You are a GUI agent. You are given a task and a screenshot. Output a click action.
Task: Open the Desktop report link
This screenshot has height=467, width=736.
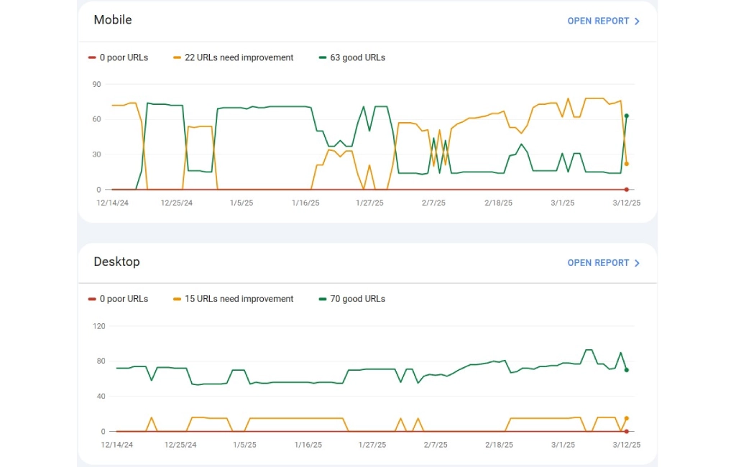pos(597,263)
